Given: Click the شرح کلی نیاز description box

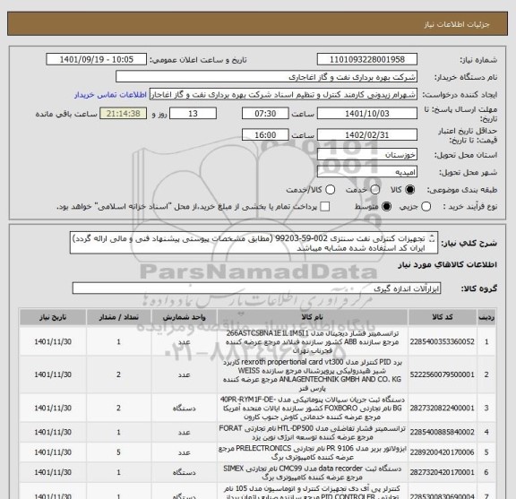Looking at the screenshot, I should [x=254, y=243].
